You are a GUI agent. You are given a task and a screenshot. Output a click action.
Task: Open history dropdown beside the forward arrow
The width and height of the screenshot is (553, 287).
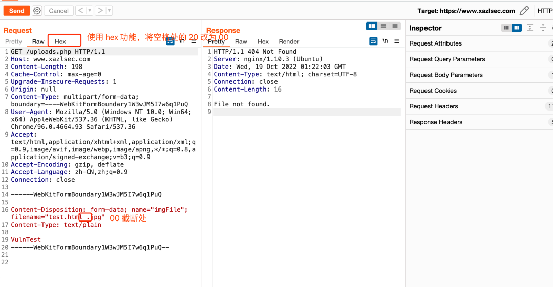[110, 11]
